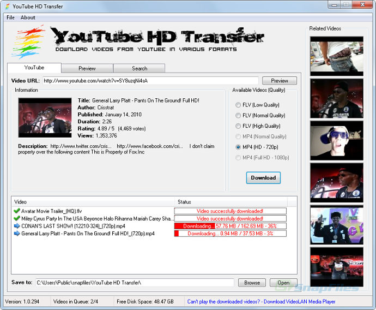This screenshot has width=376, height=310.
Task: Click the green checkmark beside the Miley Cyrus video
Action: (x=17, y=218)
